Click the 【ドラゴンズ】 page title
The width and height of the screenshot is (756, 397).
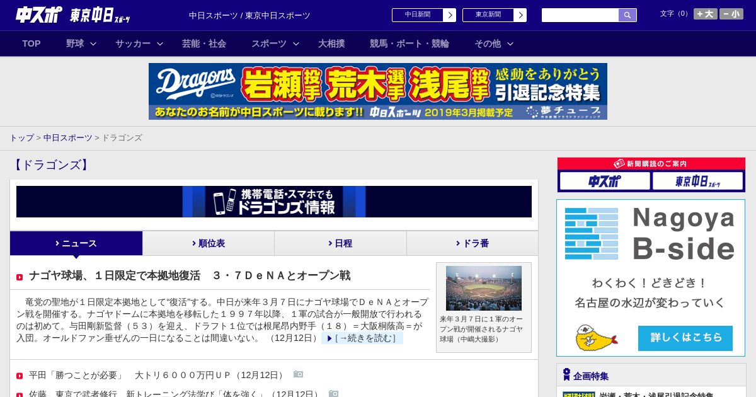click(51, 165)
